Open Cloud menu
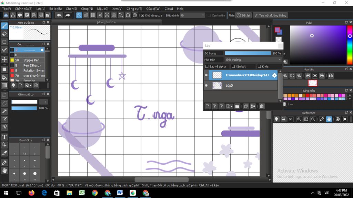Image resolution: width=353 pixels, height=198 pixels. pos(169,9)
